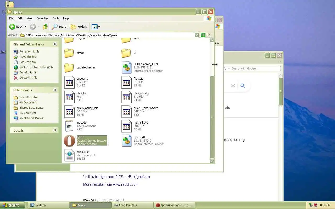The width and height of the screenshot is (335, 209).
Task: Go up one folder level icon
Action: click(x=45, y=27)
